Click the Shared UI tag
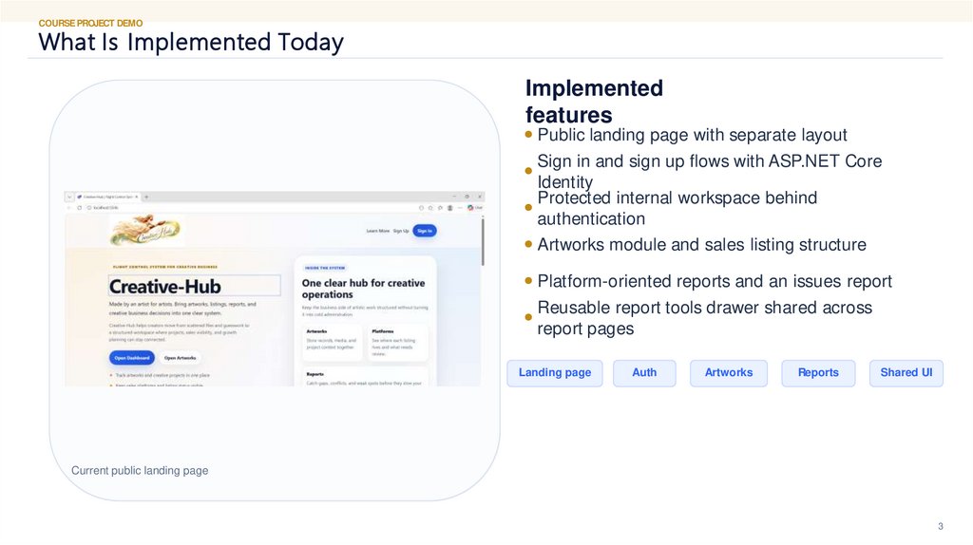The height and width of the screenshot is (545, 973). pyautogui.click(x=906, y=373)
